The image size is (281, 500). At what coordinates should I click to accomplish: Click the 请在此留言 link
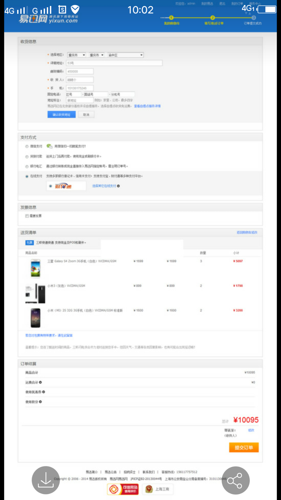coord(65,335)
